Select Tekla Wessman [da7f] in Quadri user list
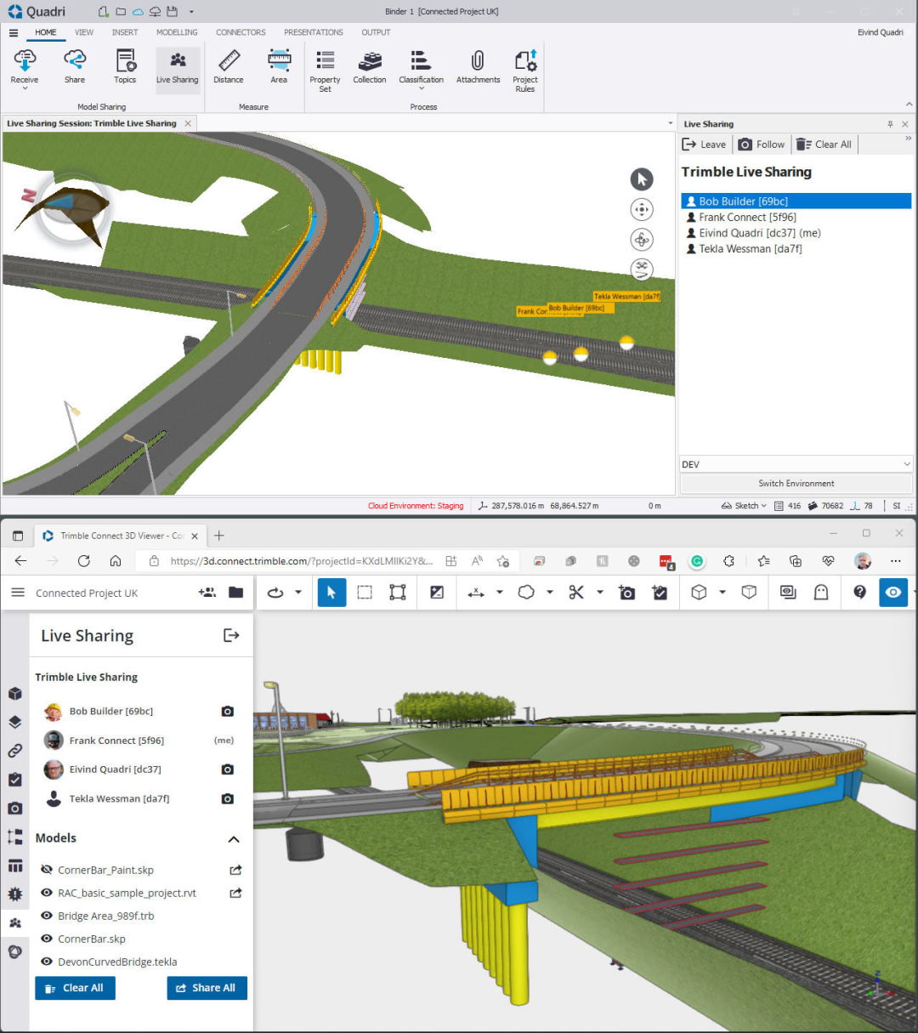The width and height of the screenshot is (918, 1033). pos(796,249)
